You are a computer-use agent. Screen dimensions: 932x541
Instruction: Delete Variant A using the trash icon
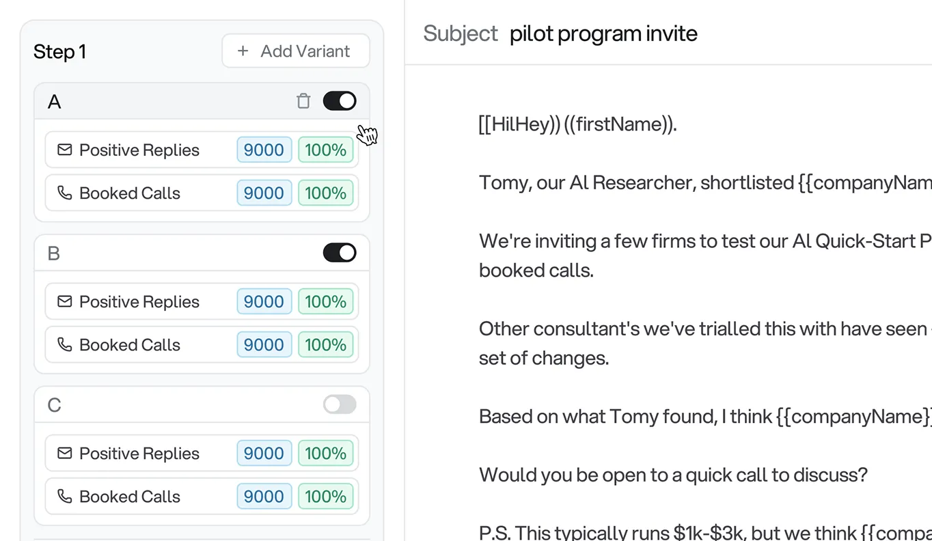[303, 100]
